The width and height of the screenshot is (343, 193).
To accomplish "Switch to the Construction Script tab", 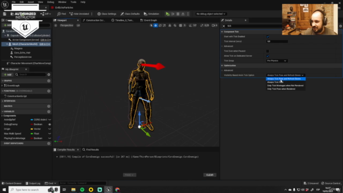I will (95, 20).
